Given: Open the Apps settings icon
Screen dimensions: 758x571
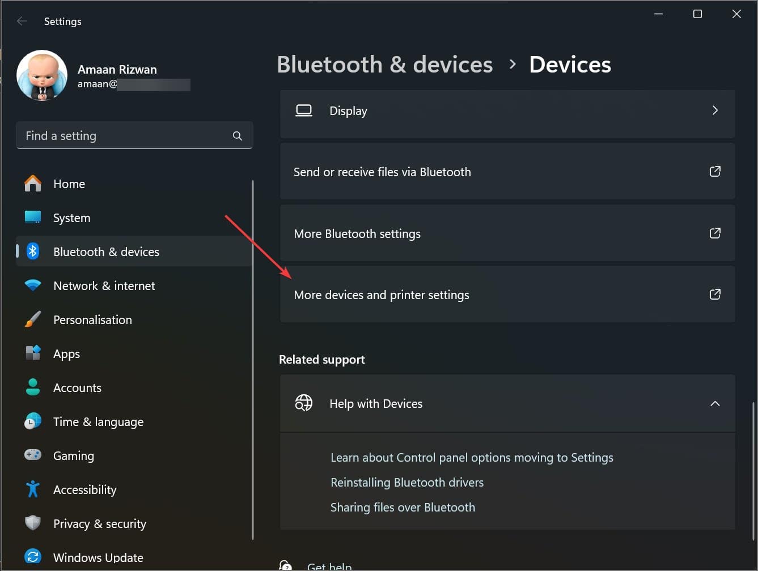Looking at the screenshot, I should (x=33, y=353).
